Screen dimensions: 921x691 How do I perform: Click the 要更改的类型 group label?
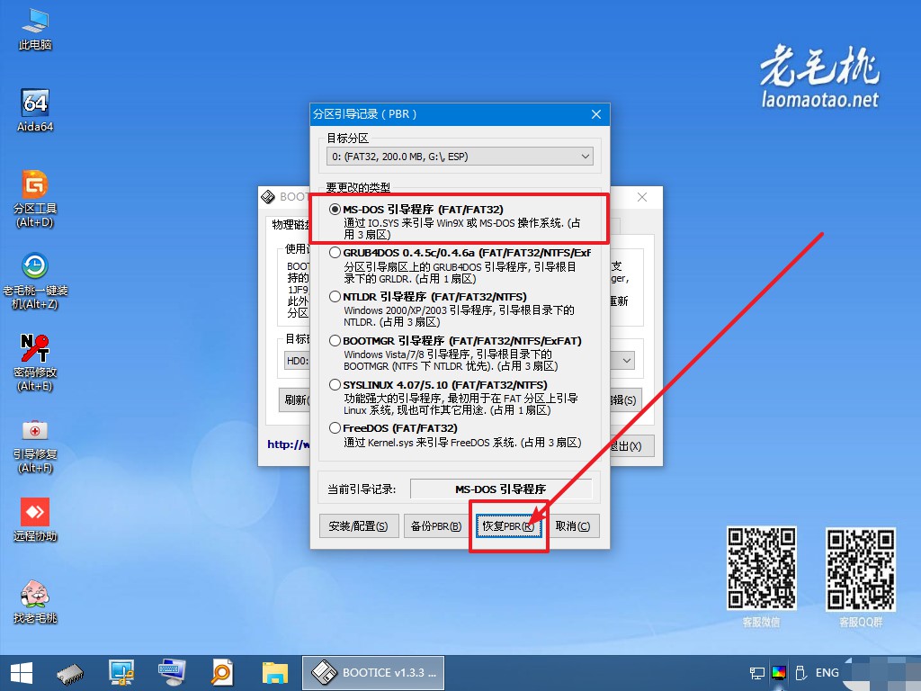(358, 187)
